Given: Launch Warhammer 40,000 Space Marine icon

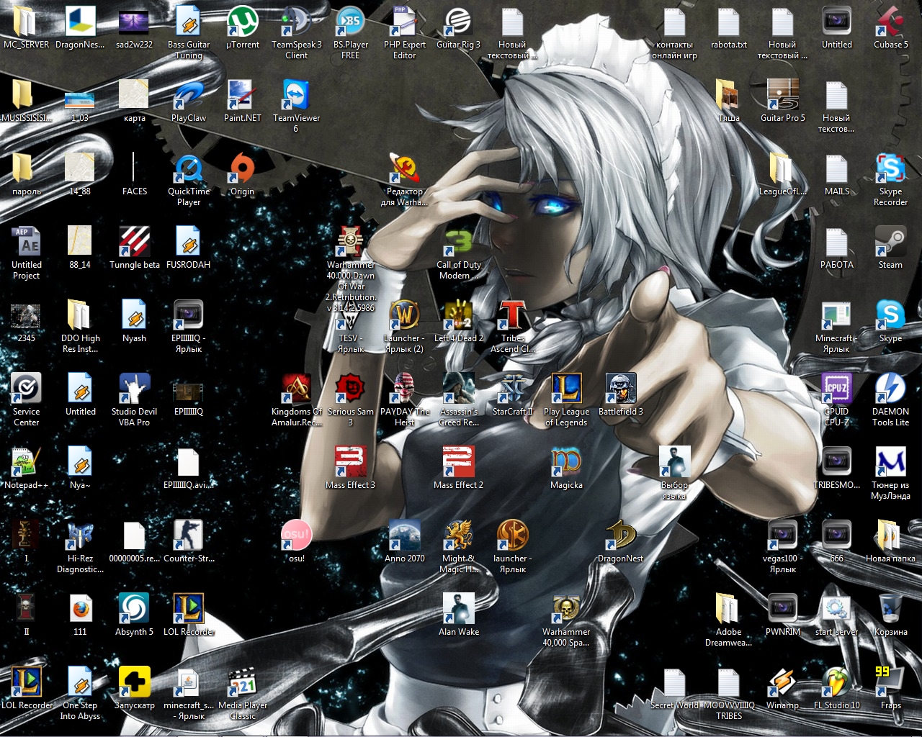Looking at the screenshot, I should click(567, 609).
